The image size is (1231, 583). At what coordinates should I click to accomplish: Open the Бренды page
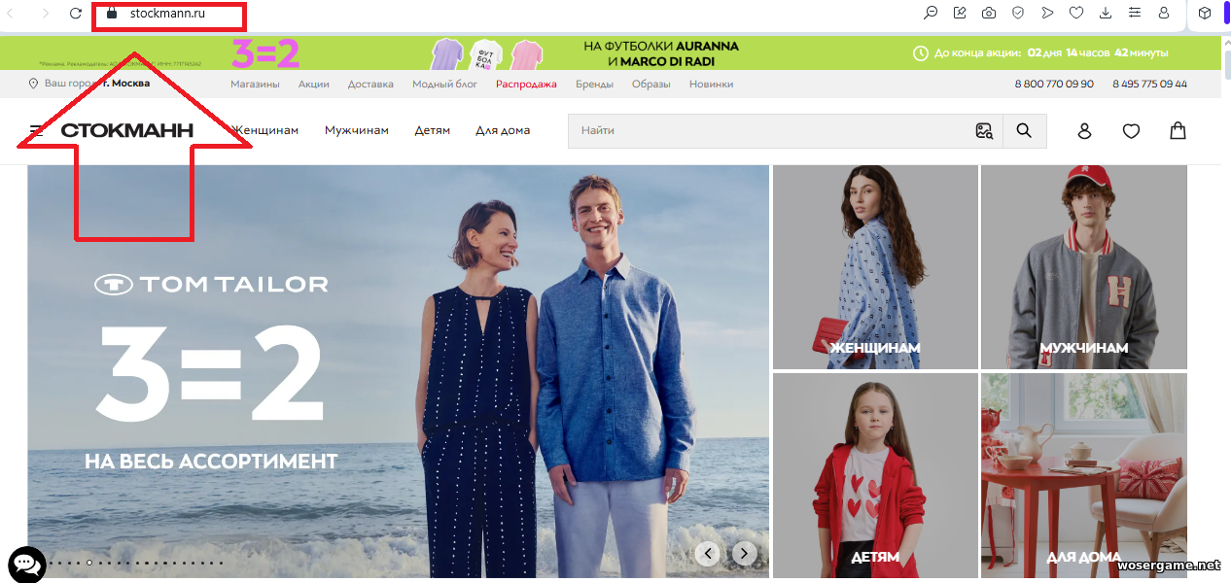(594, 84)
